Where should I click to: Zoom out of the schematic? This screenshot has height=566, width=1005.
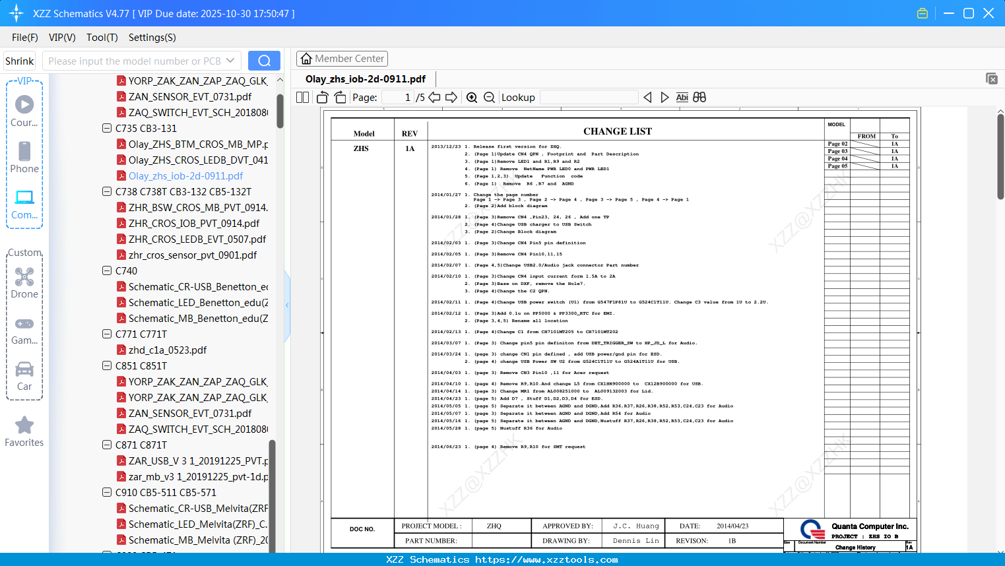tap(489, 98)
